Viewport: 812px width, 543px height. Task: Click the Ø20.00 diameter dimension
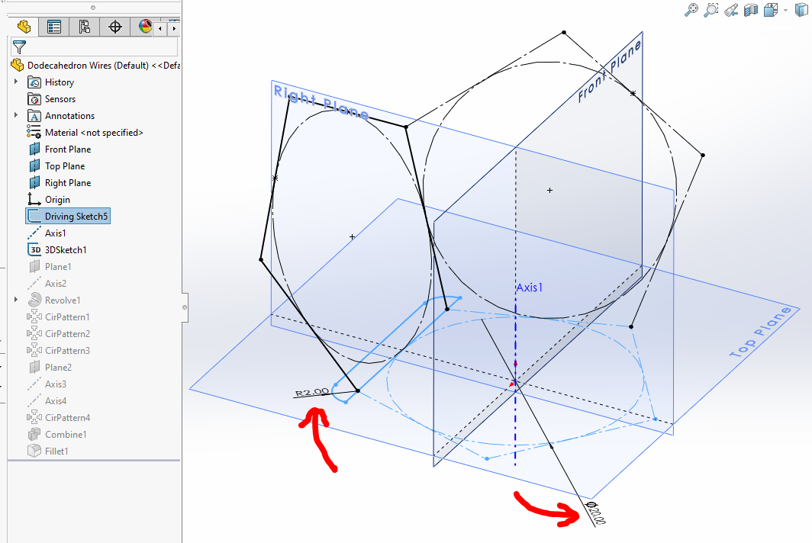595,513
